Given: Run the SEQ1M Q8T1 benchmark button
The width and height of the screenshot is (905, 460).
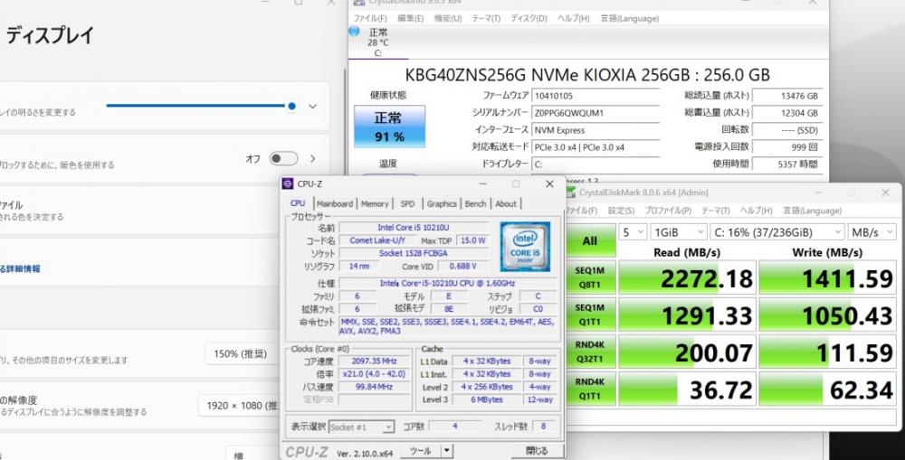Looking at the screenshot, I should pyautogui.click(x=590, y=277).
